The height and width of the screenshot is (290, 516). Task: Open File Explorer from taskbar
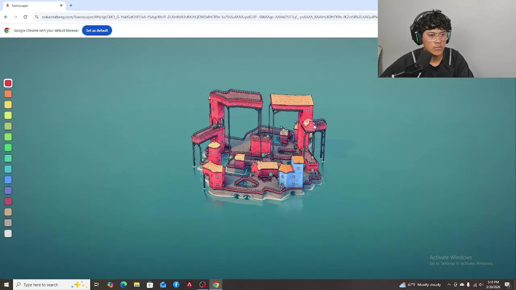(x=137, y=285)
